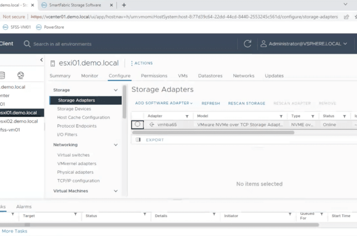Click the vmhba65 adapter icon
Image resolution: width=357 pixels, height=236 pixels.
coord(152,124)
